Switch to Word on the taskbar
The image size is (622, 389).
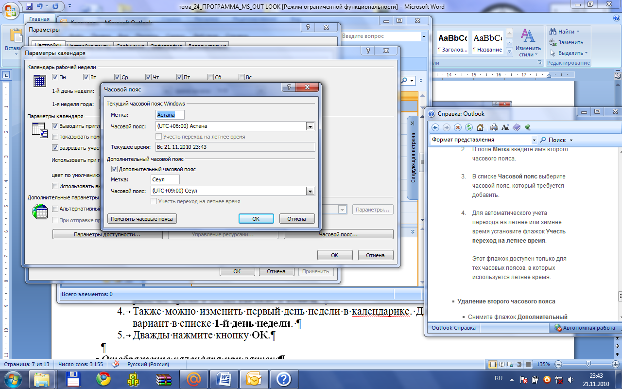point(224,378)
